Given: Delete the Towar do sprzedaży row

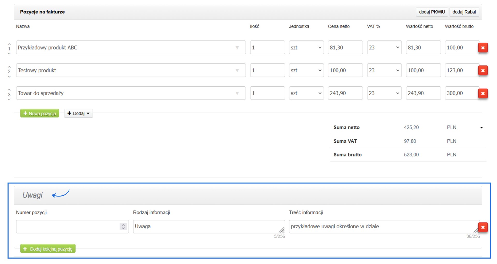Looking at the screenshot, I should pos(483,93).
